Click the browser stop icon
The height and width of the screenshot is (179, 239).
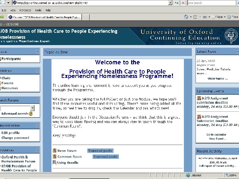(183, 3)
